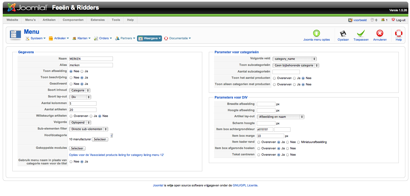Open the Volgorde Oplopend dropdown
The height and width of the screenshot is (196, 410).
tap(80, 122)
